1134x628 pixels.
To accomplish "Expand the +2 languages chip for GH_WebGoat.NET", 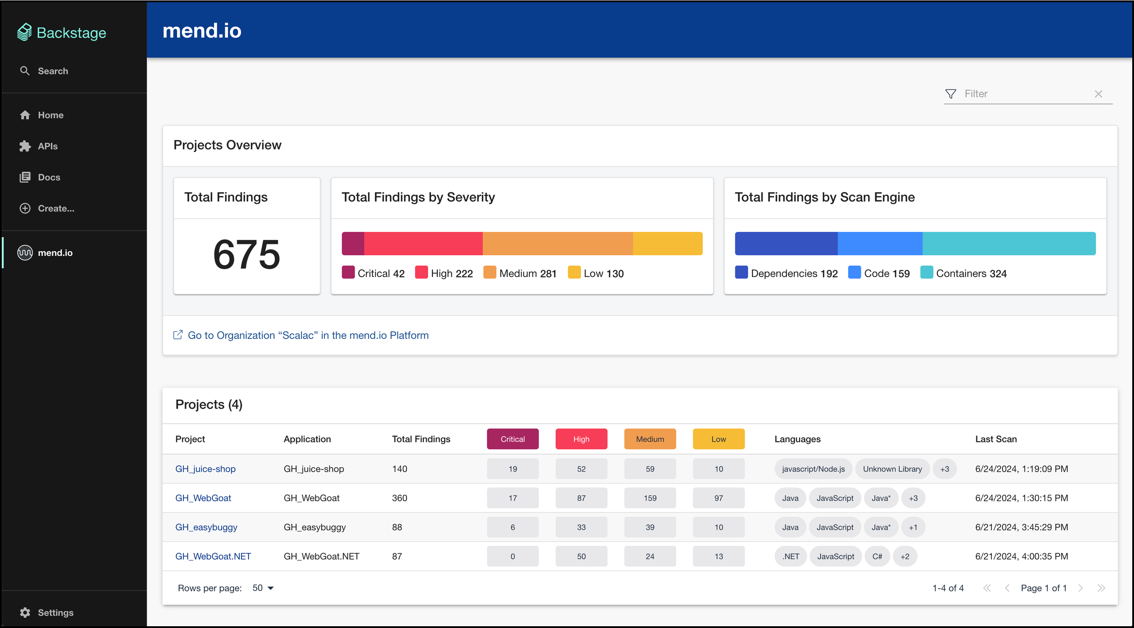I will coord(904,556).
